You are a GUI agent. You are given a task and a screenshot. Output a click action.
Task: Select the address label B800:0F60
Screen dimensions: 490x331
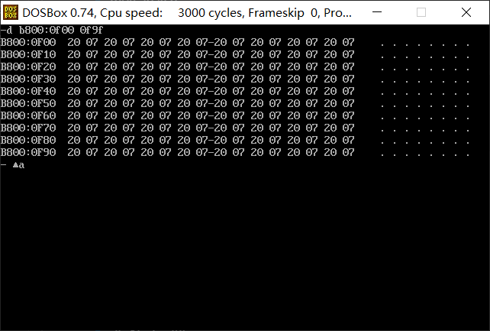(x=28, y=115)
